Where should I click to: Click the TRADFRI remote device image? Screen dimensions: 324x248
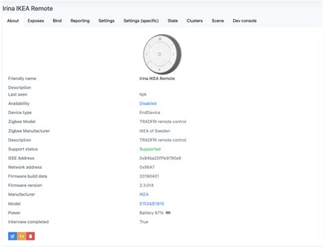pyautogui.click(x=162, y=54)
